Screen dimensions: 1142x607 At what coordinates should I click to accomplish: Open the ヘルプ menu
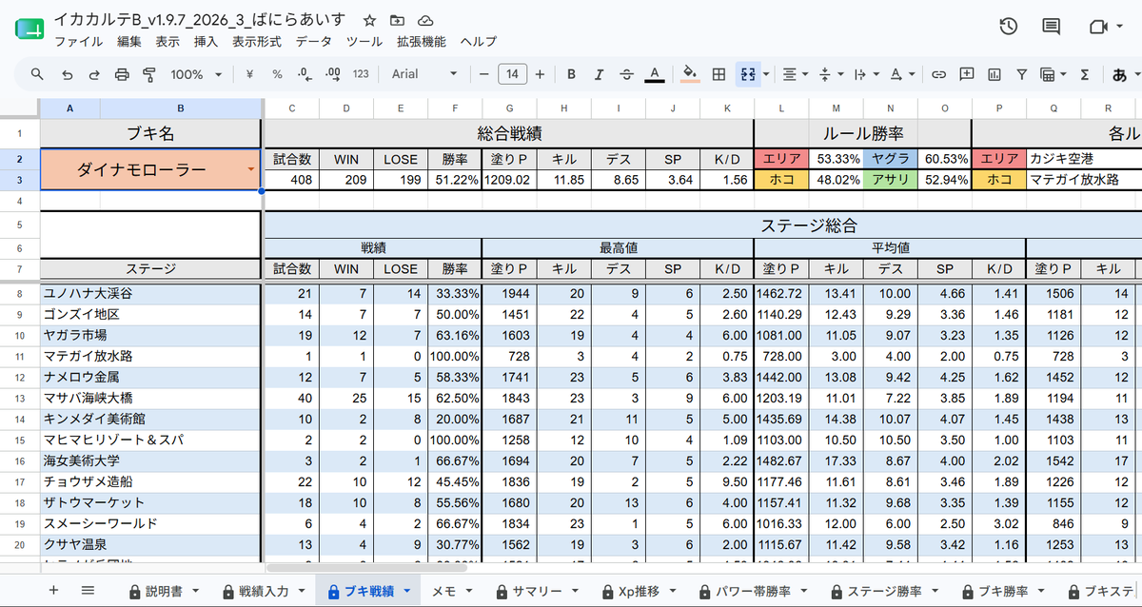[479, 42]
